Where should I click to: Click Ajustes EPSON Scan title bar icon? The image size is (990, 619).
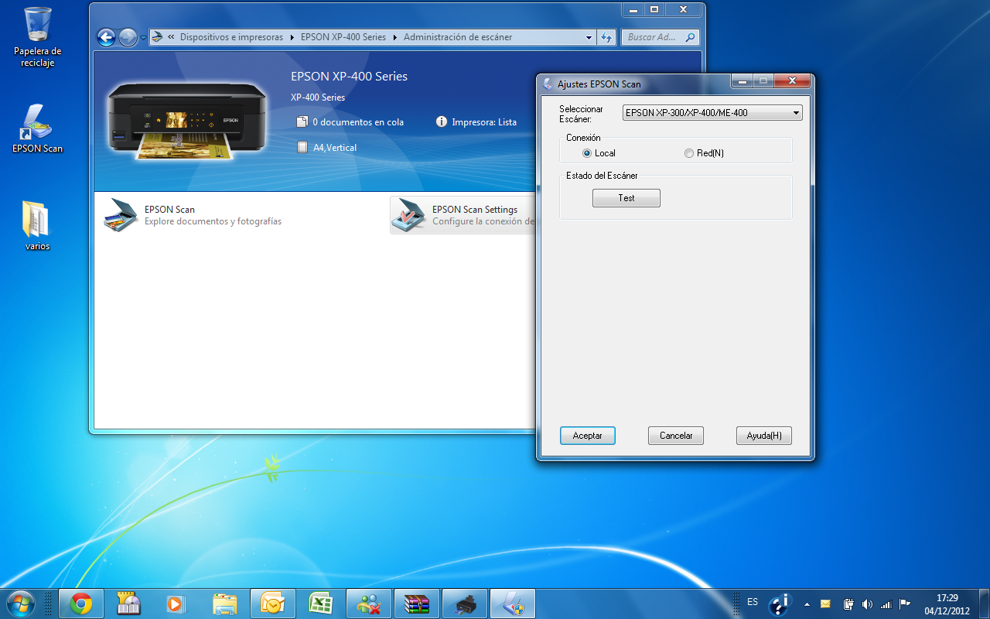(x=548, y=84)
